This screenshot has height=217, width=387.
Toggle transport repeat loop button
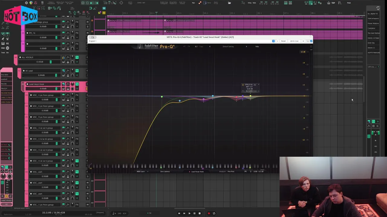click(214, 213)
